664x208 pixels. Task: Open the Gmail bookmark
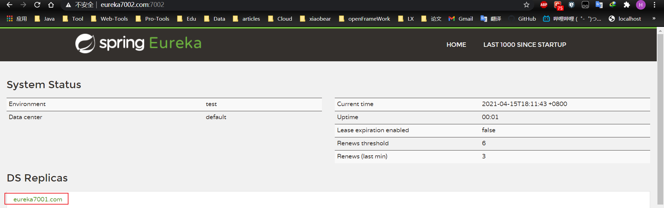pos(461,19)
